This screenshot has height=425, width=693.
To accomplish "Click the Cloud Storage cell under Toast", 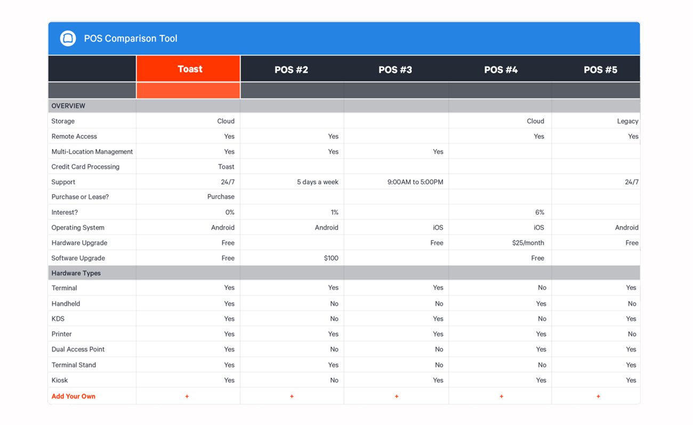I will [x=225, y=121].
